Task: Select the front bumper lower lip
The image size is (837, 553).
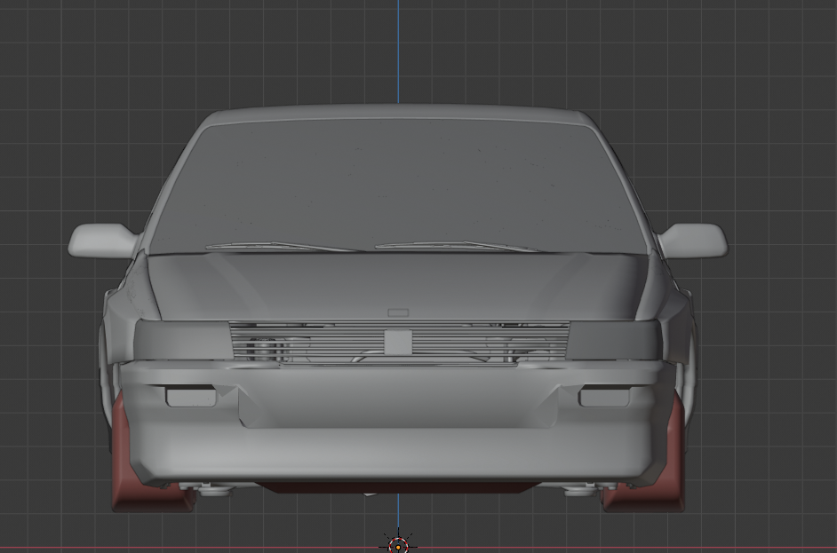Action: (398, 454)
